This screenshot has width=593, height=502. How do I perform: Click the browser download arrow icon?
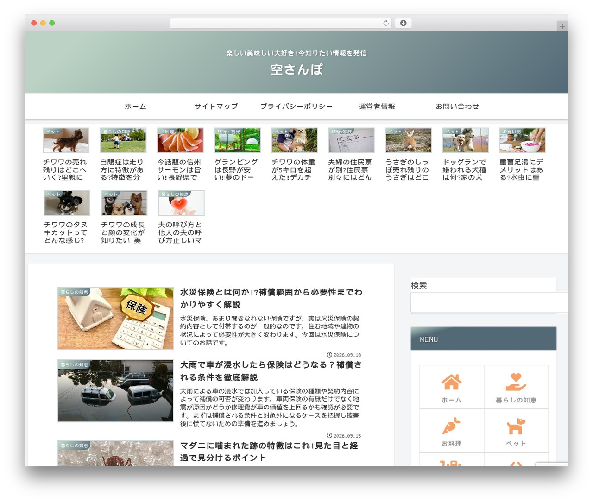[x=403, y=23]
